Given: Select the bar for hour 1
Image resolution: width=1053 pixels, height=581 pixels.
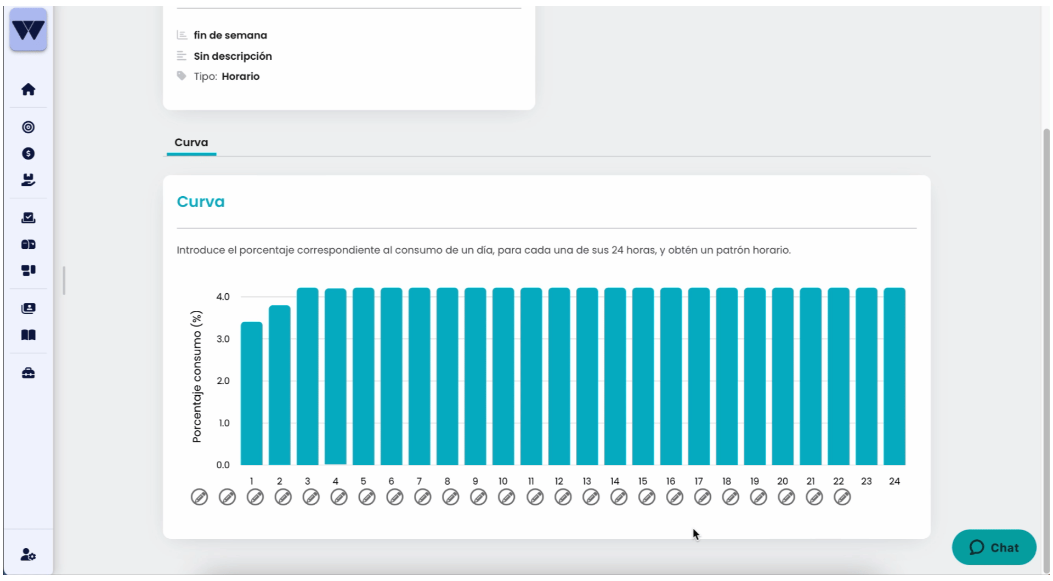Looking at the screenshot, I should (x=252, y=394).
